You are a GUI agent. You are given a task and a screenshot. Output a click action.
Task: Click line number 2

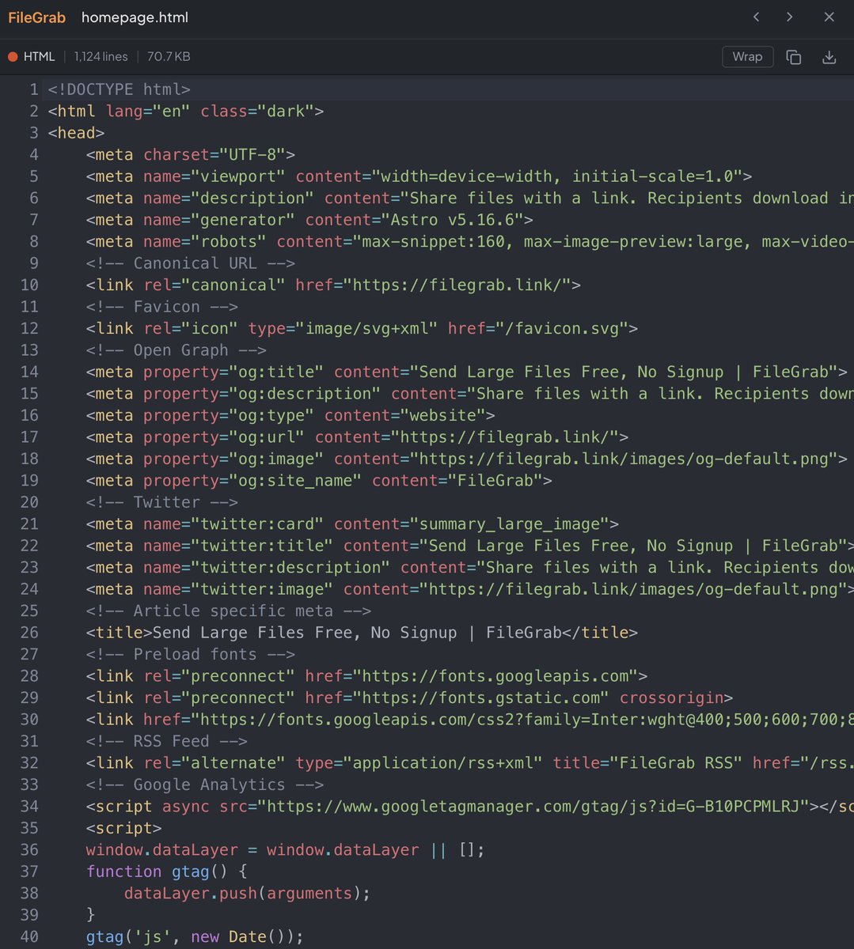33,112
